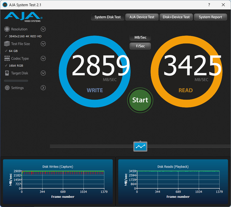This screenshot has height=207, width=231.
Task: Close the AJA System Test window
Action: point(223,5)
